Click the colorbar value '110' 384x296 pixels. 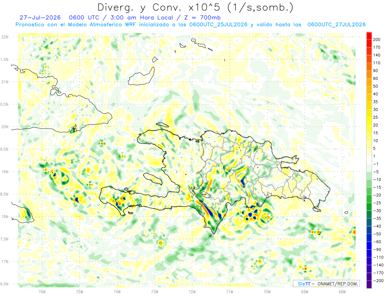point(377,63)
